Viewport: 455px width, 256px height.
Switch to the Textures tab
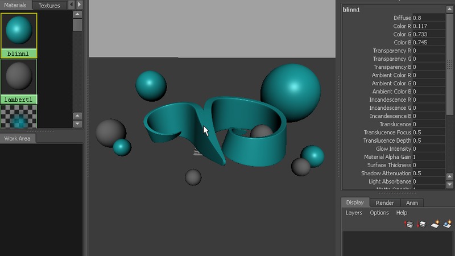point(49,5)
